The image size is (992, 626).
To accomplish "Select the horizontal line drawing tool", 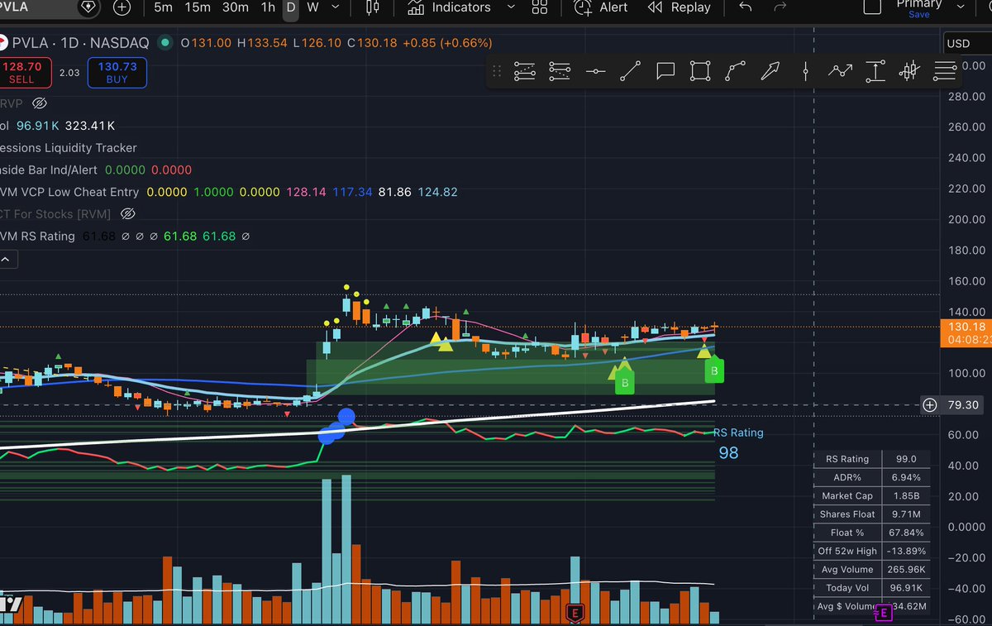I will [595, 72].
